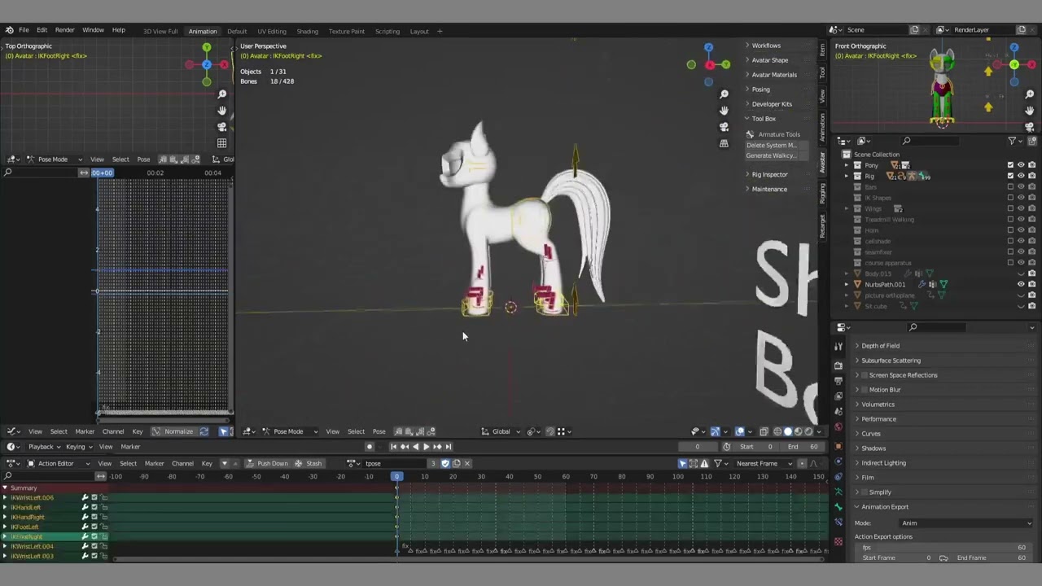
Task: Enable Motion Blur checkbox
Action: point(865,390)
